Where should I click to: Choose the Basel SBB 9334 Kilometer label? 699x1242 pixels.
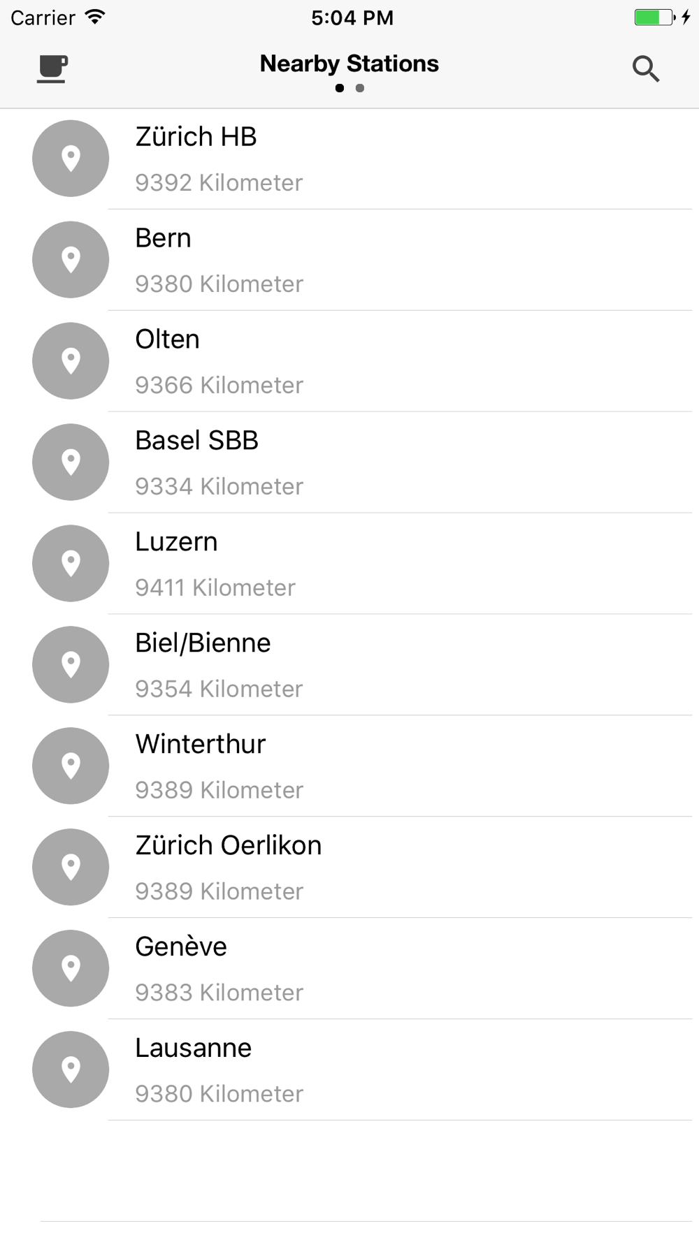[219, 487]
